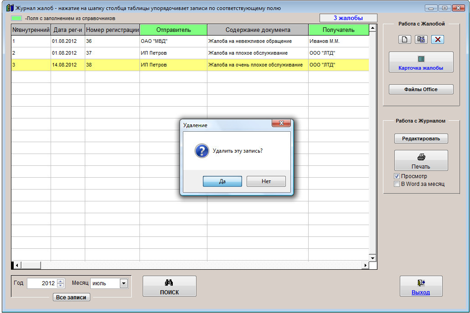
Task: Click the horizontal scrollbar right arrow
Action: point(365,265)
